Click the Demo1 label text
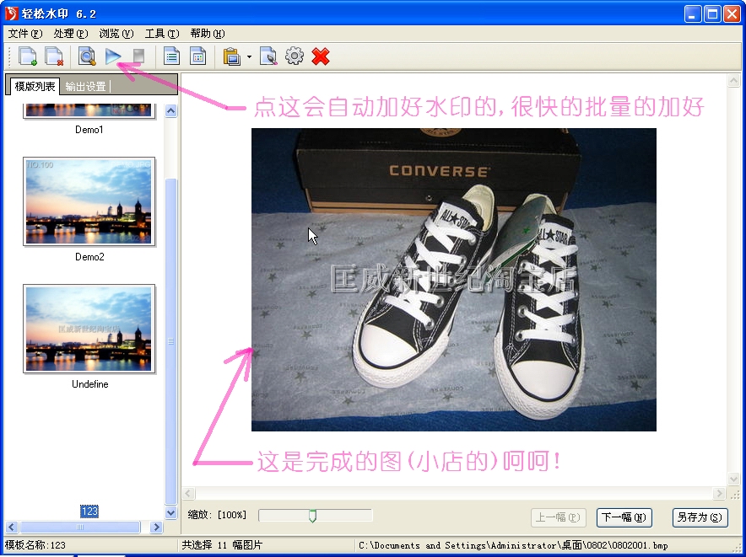Screen dimensions: 746x557 point(89,129)
